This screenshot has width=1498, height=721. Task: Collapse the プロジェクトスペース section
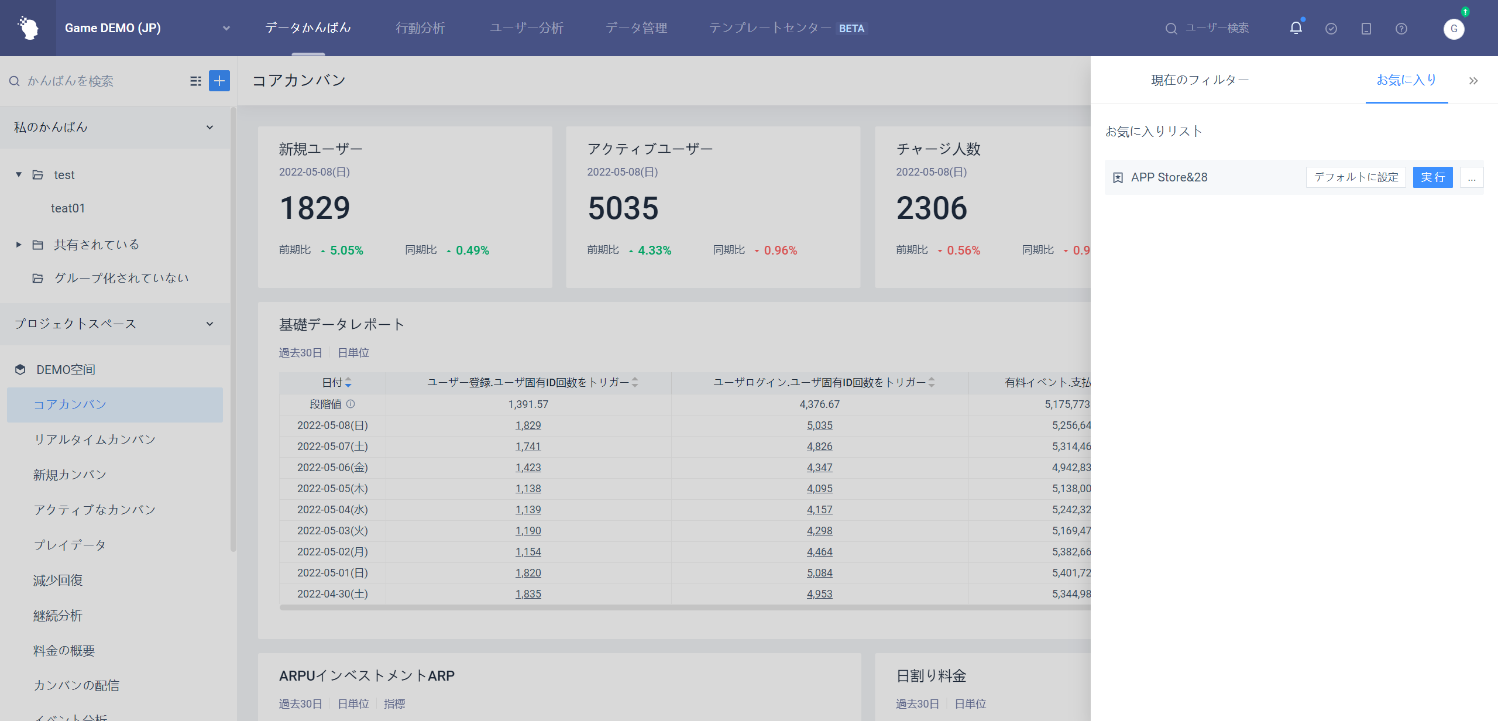[x=209, y=324]
